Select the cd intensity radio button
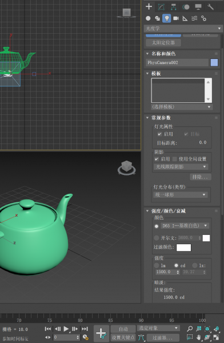This screenshot has width=224, height=343. [176, 266]
